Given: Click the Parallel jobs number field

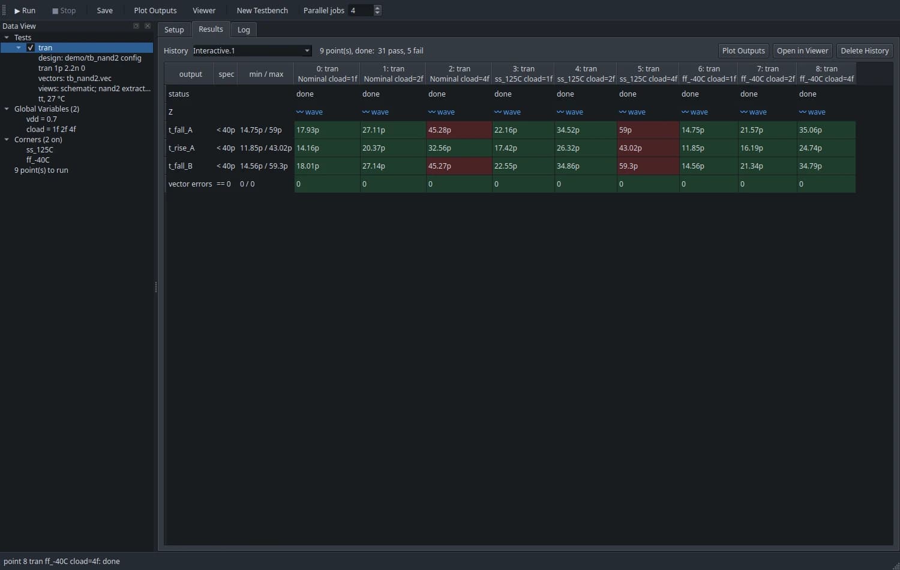Looking at the screenshot, I should pos(361,11).
